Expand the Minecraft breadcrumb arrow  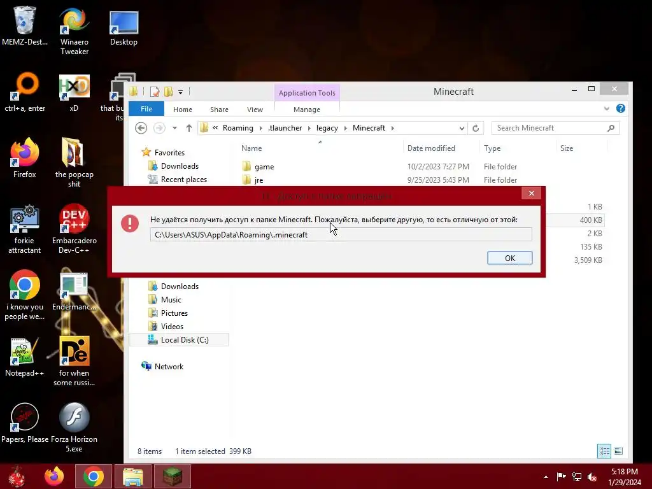[392, 128]
